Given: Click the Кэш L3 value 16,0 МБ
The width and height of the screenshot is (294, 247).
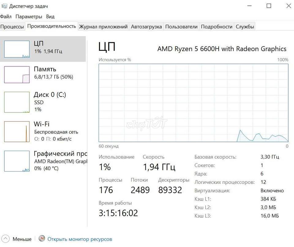Looking at the screenshot, I should click(269, 216).
